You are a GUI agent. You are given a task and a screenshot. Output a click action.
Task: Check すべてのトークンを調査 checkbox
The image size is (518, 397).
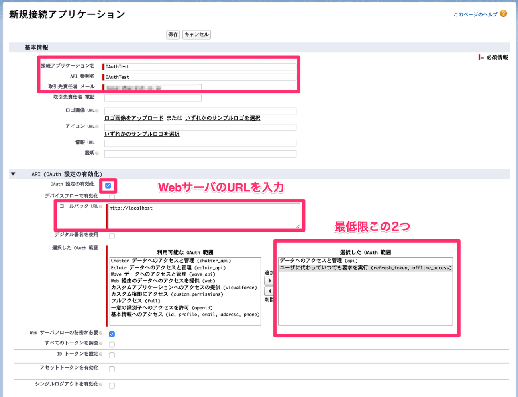(x=112, y=344)
